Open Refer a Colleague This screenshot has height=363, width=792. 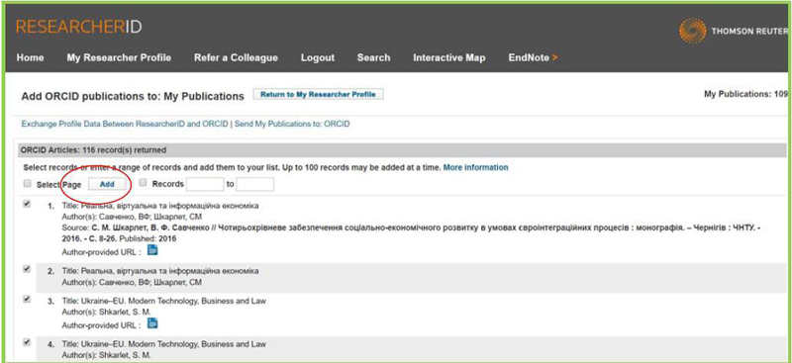pyautogui.click(x=236, y=57)
